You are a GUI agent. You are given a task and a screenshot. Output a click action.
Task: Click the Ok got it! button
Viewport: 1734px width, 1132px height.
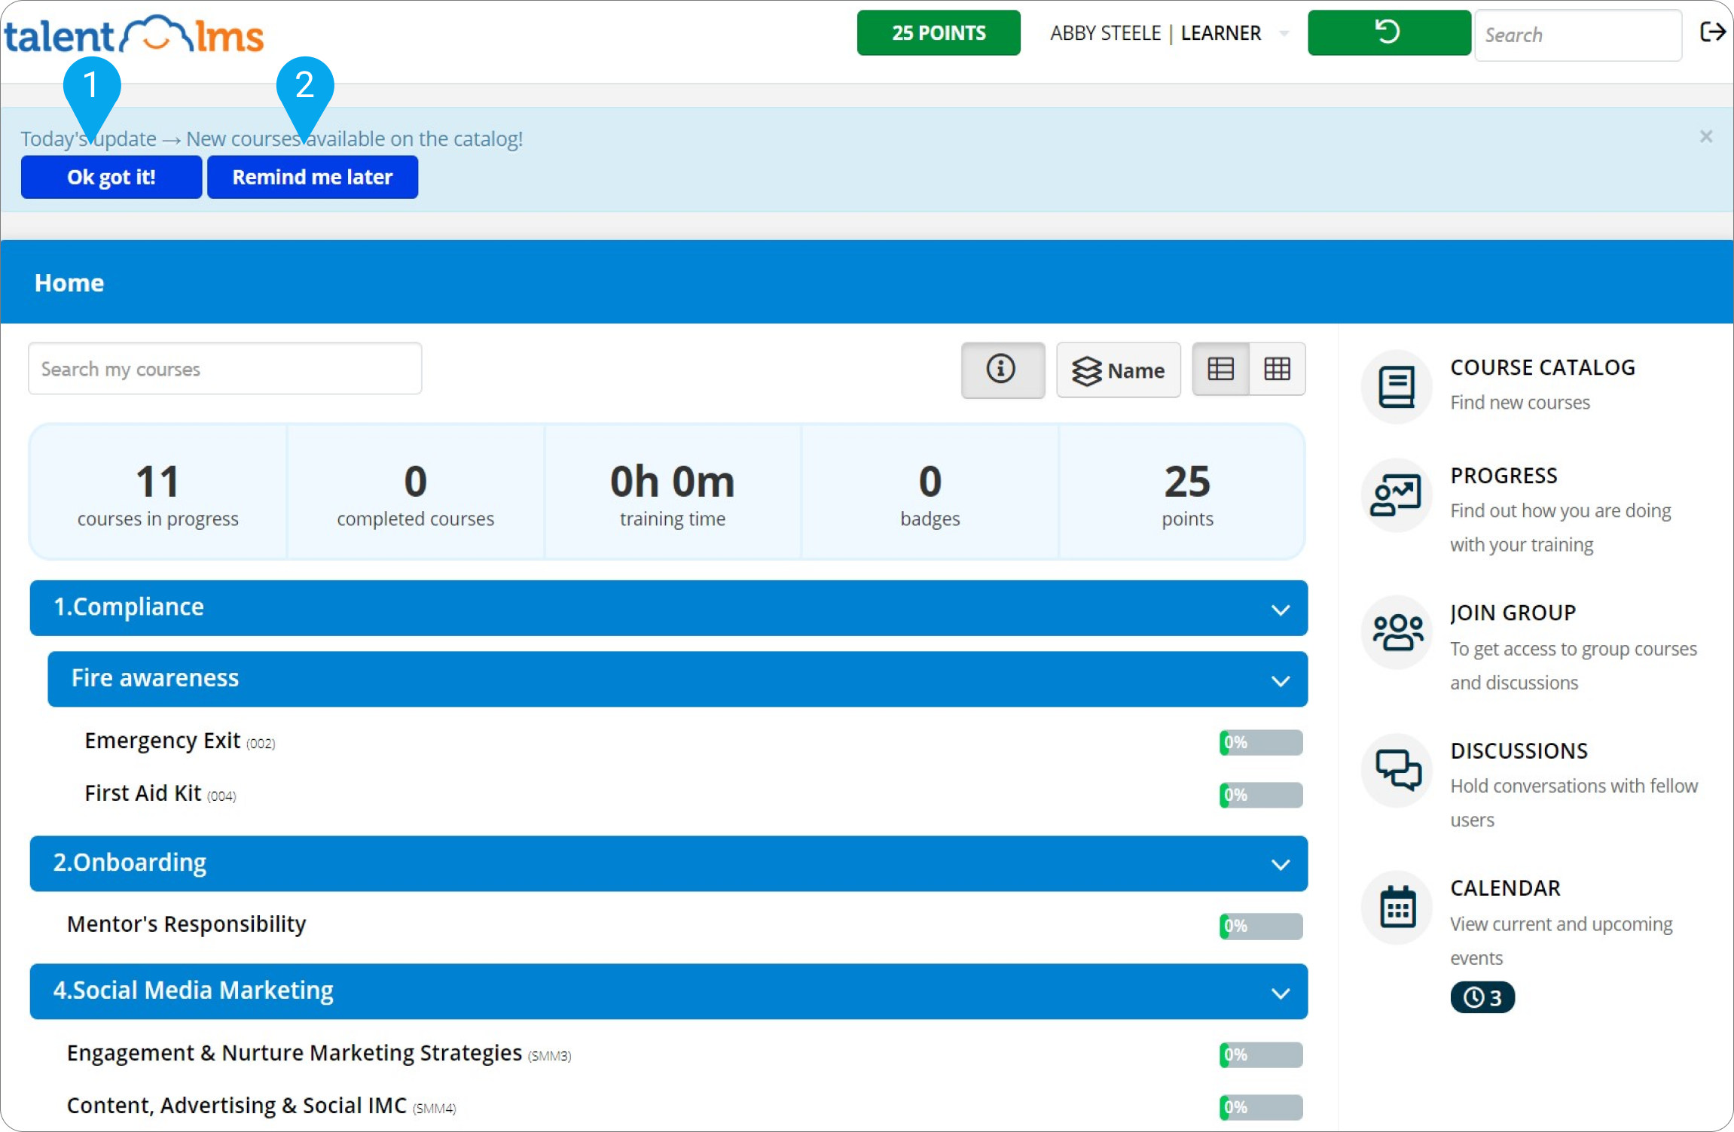tap(111, 177)
